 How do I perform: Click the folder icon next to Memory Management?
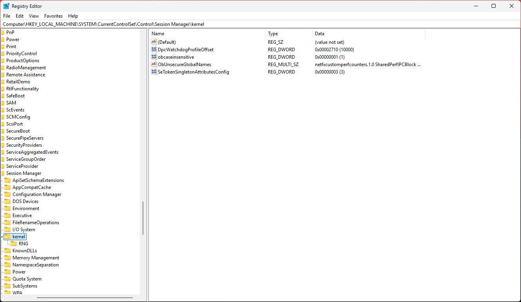click(8, 257)
